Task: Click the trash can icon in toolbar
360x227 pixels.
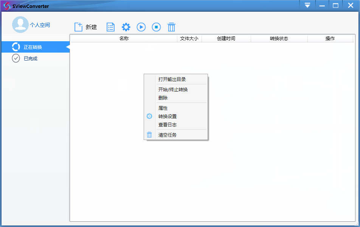Action: [171, 27]
